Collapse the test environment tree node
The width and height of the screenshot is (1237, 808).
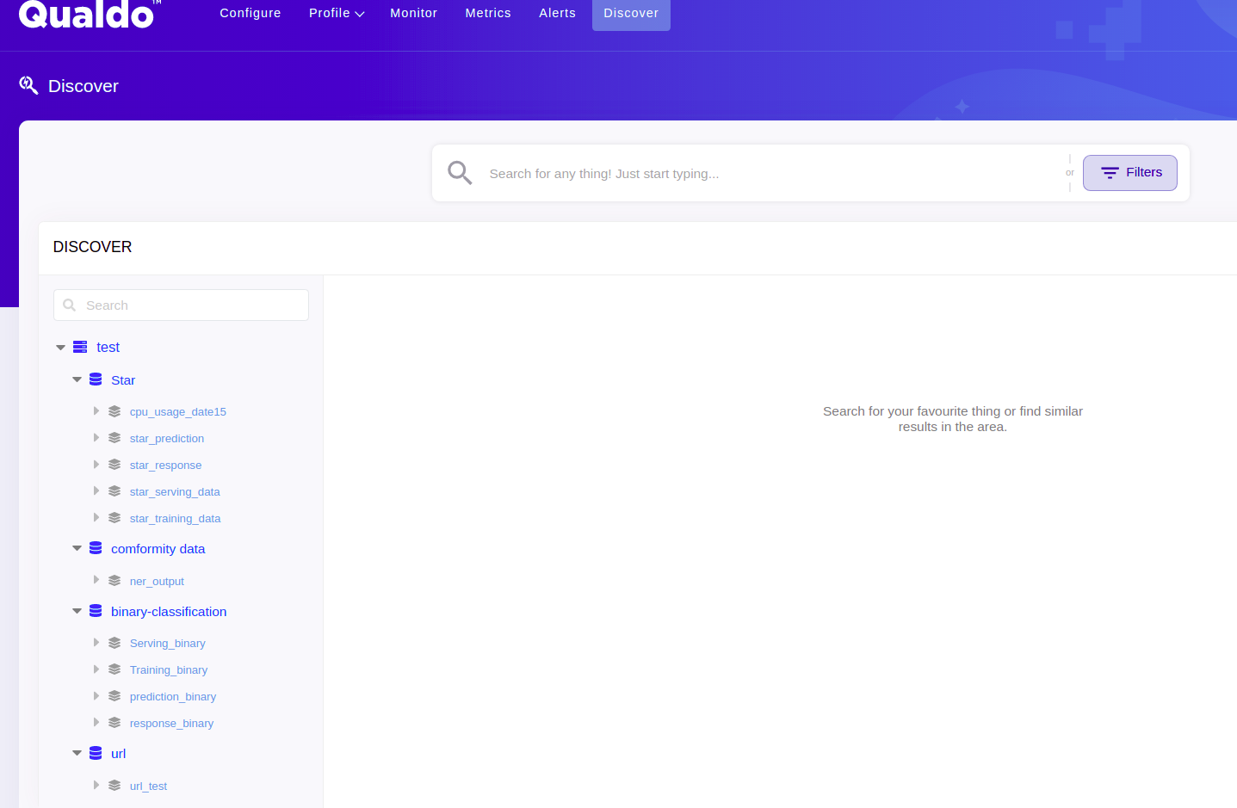coord(60,348)
